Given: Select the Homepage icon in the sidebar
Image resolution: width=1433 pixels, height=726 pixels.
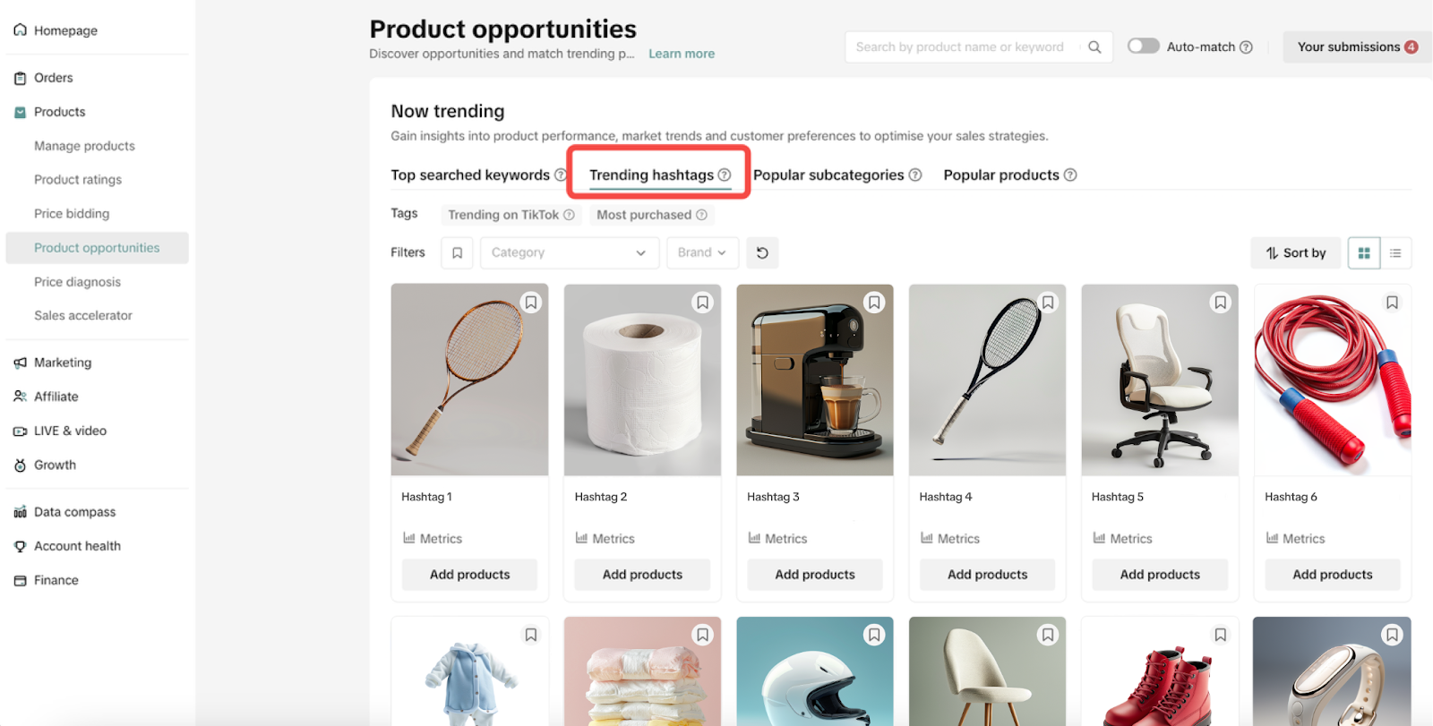Looking at the screenshot, I should [x=19, y=30].
